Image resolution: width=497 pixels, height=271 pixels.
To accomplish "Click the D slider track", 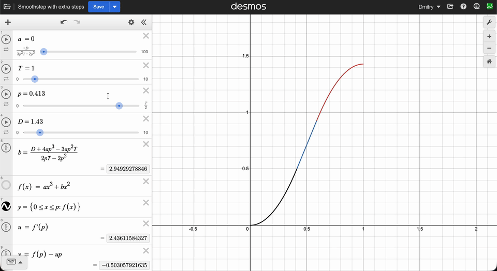I will [81, 132].
